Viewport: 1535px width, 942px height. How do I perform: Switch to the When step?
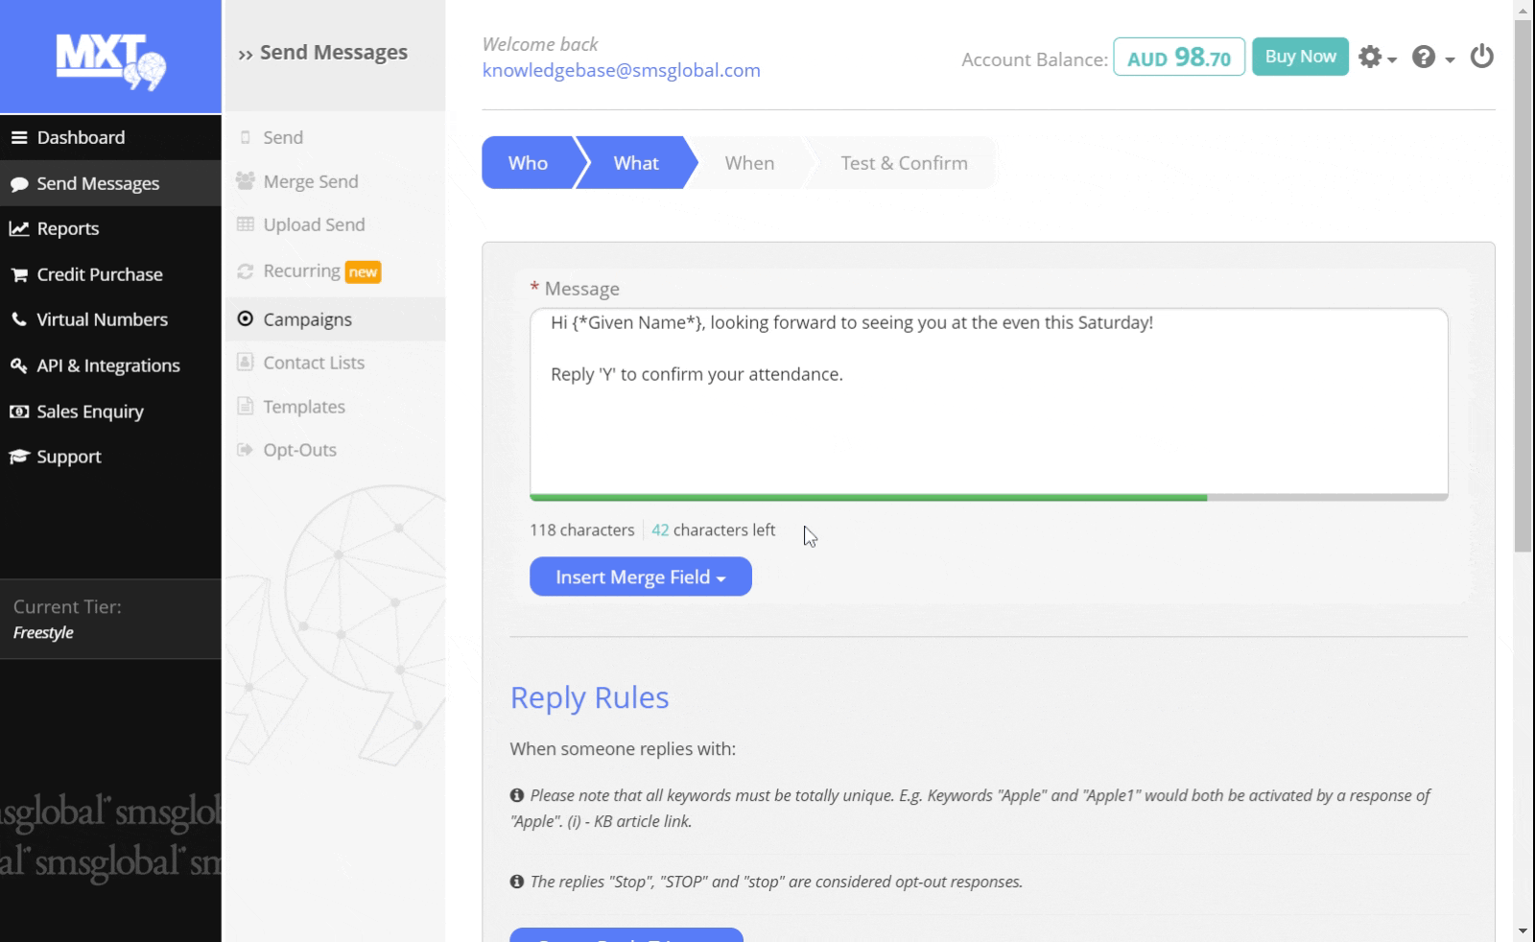pos(749,163)
